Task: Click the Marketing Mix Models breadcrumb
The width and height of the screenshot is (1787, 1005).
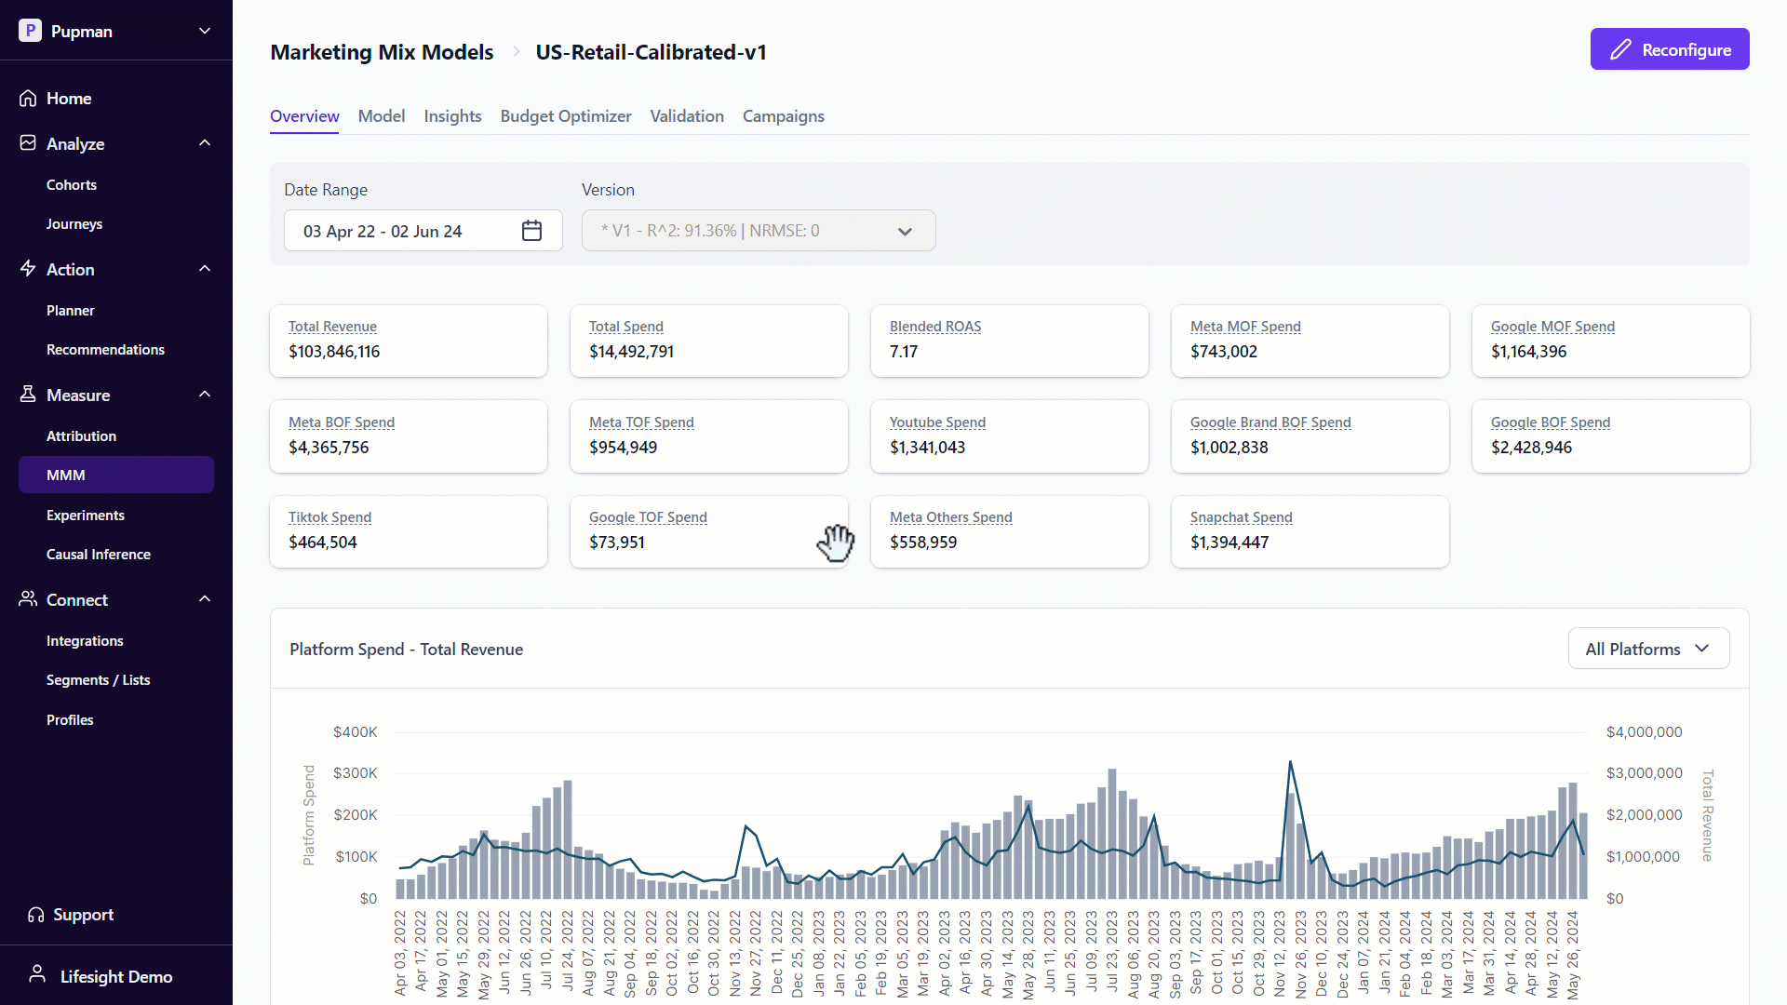Action: pos(382,52)
